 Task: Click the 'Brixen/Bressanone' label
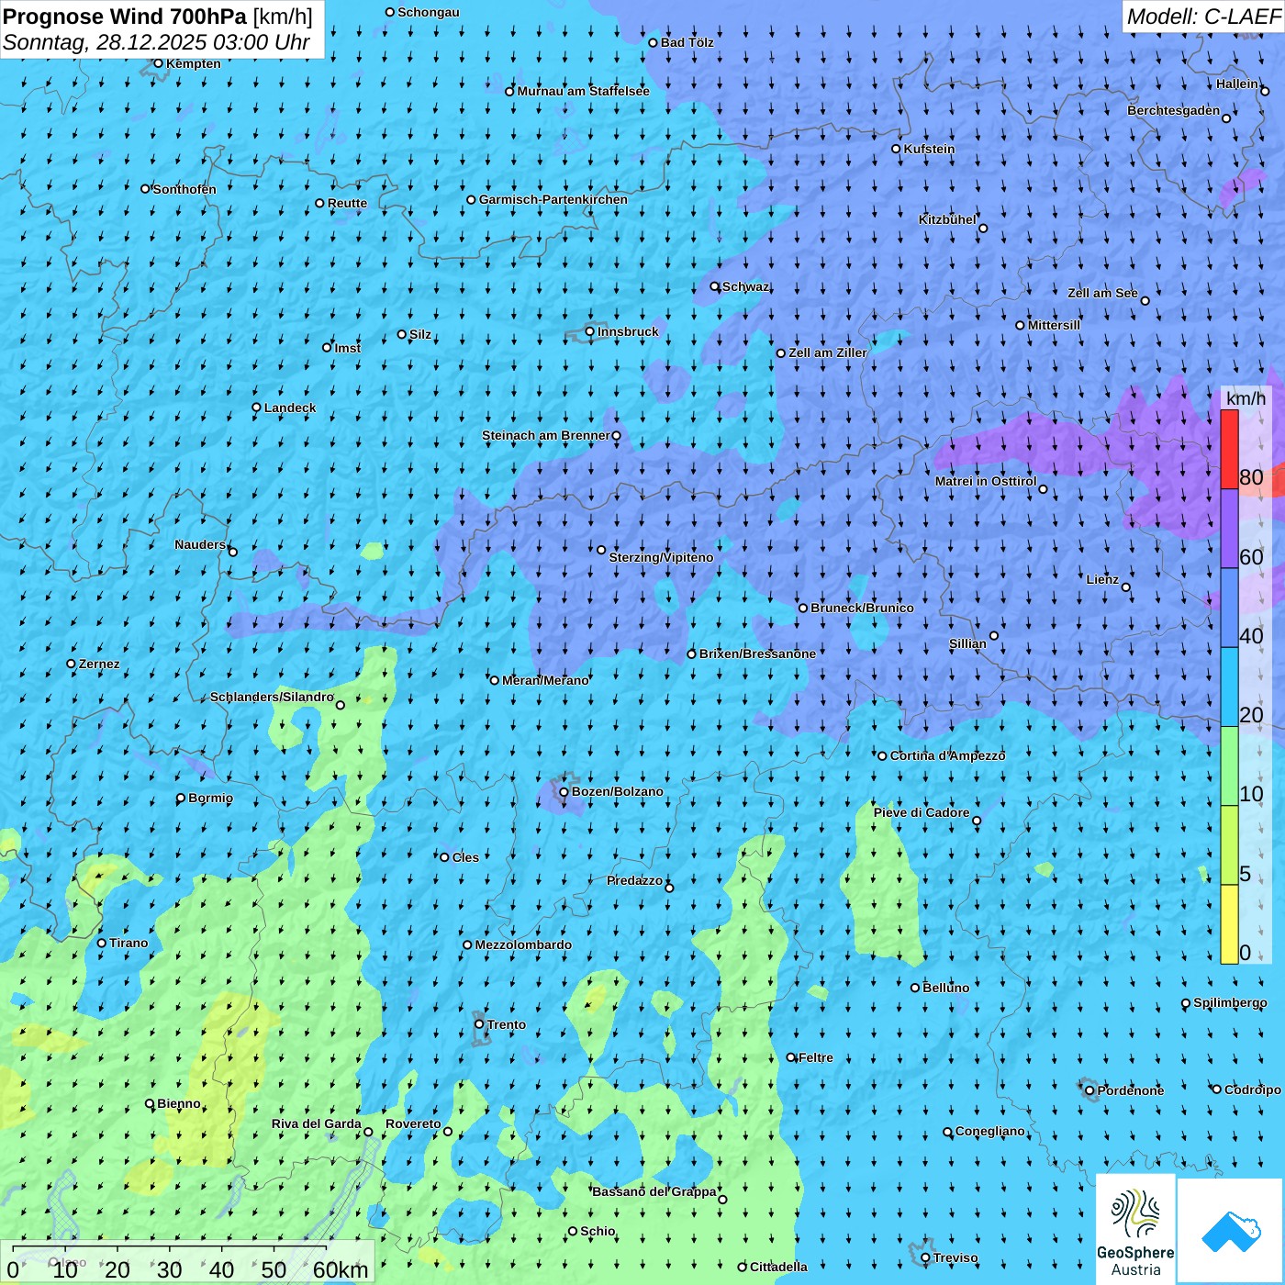[x=757, y=654]
